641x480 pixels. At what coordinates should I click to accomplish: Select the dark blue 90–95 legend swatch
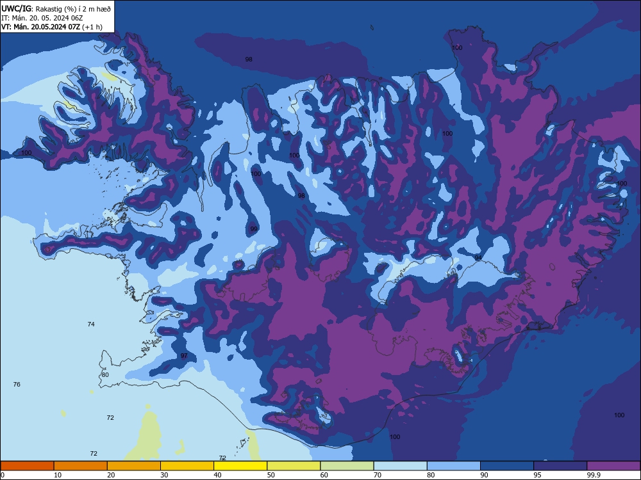507,466
